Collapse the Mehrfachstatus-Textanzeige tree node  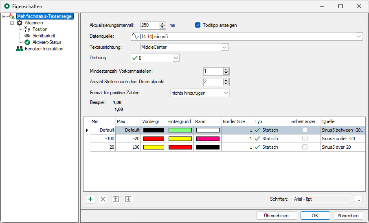coord(4,17)
